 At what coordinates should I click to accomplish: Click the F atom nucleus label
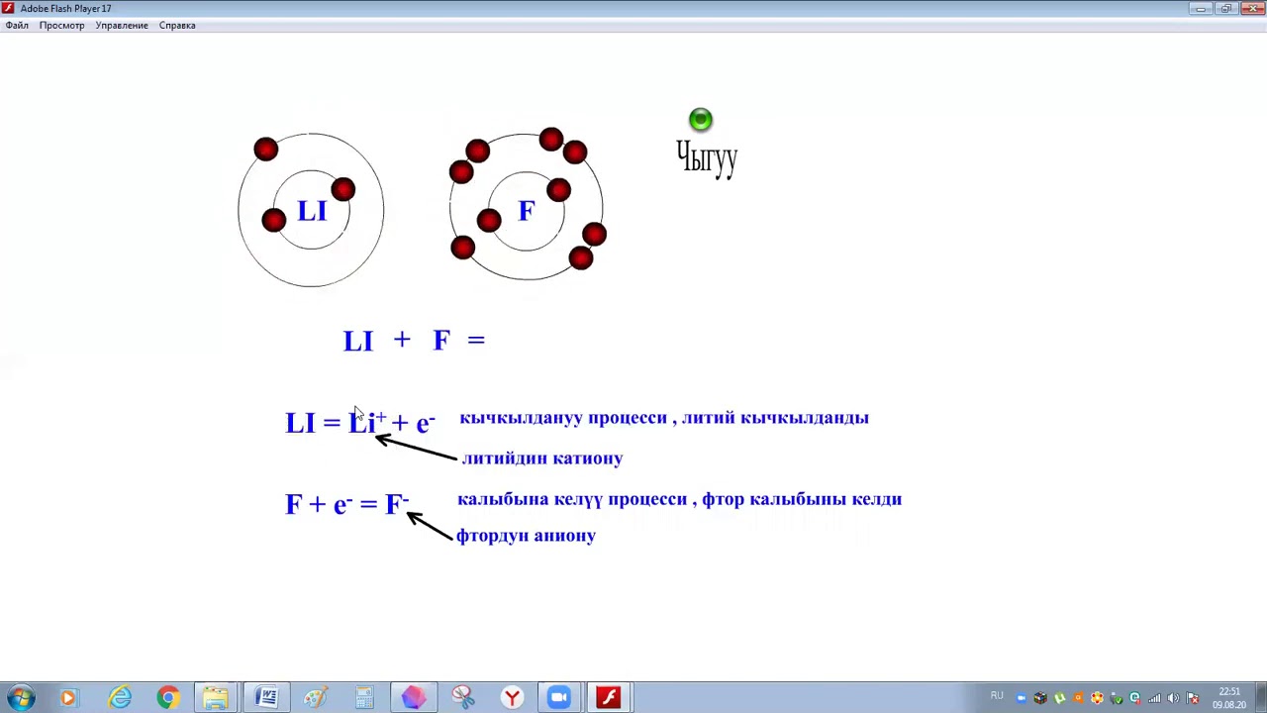(x=527, y=211)
